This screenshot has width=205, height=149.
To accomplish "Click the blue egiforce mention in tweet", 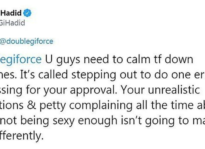I will click(21, 60).
